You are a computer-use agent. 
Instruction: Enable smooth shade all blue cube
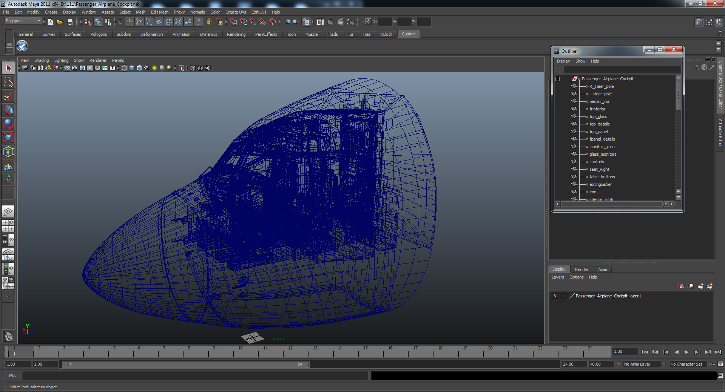click(x=132, y=68)
